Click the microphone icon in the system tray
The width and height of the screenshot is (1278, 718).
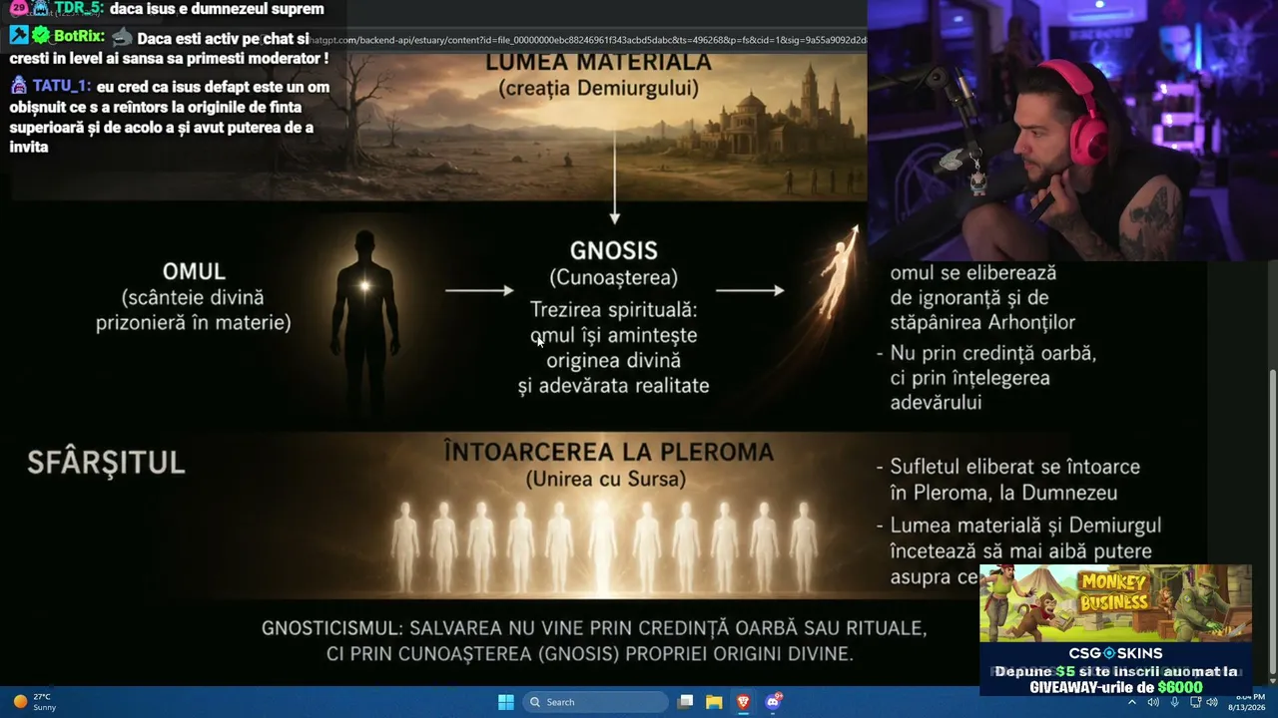1175,702
